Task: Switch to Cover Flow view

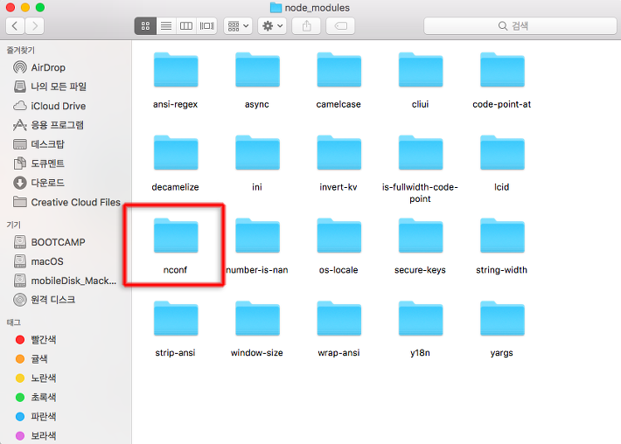Action: 206,26
